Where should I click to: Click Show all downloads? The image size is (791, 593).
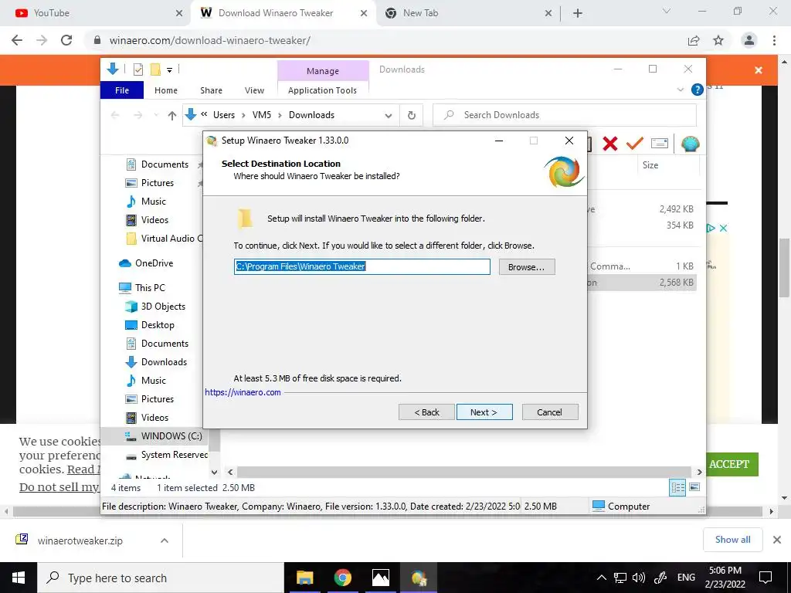click(x=732, y=540)
